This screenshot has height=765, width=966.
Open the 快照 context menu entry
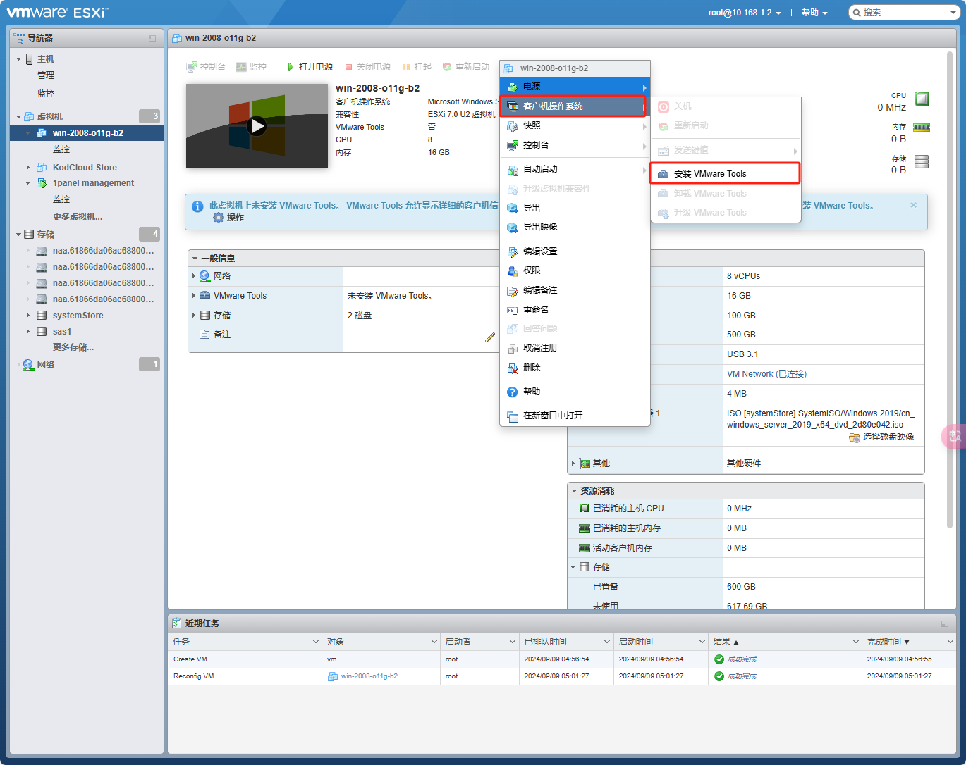pyautogui.click(x=575, y=125)
